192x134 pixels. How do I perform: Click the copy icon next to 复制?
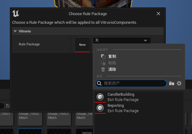[x=103, y=57]
